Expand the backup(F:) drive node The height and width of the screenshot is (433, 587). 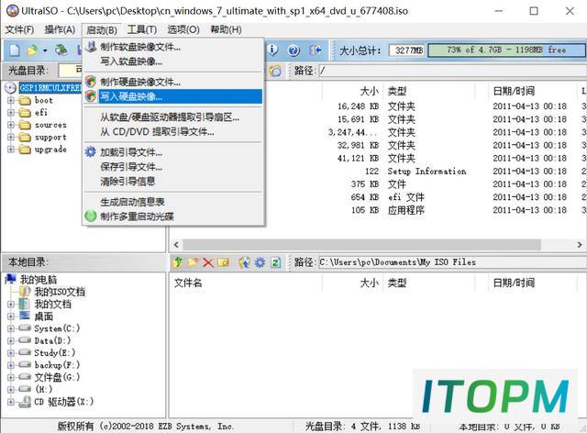pyautogui.click(x=10, y=365)
